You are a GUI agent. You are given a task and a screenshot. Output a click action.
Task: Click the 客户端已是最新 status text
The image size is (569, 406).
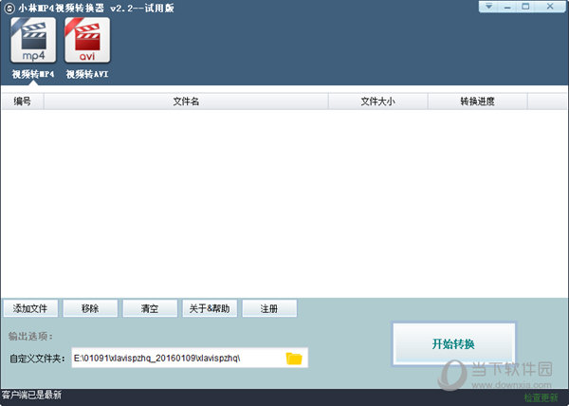(31, 395)
